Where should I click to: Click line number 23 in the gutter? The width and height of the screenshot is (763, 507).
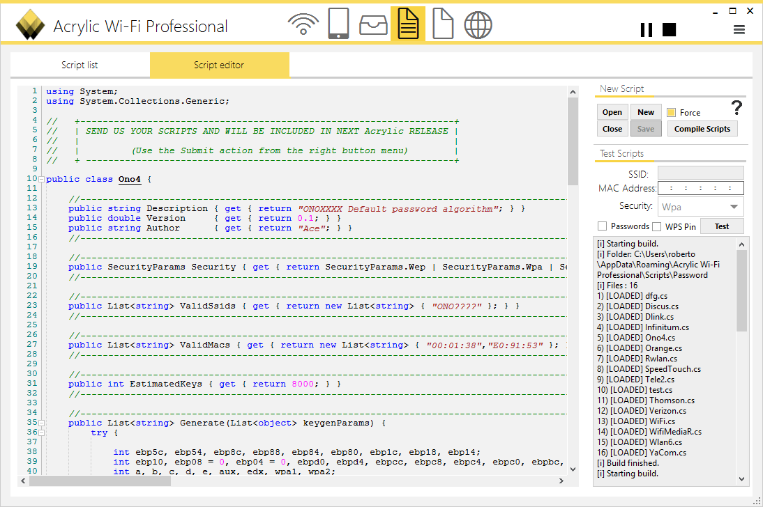[31, 305]
